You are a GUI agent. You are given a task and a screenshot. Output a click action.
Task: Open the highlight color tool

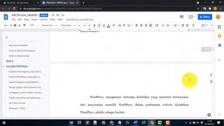tap(113, 26)
